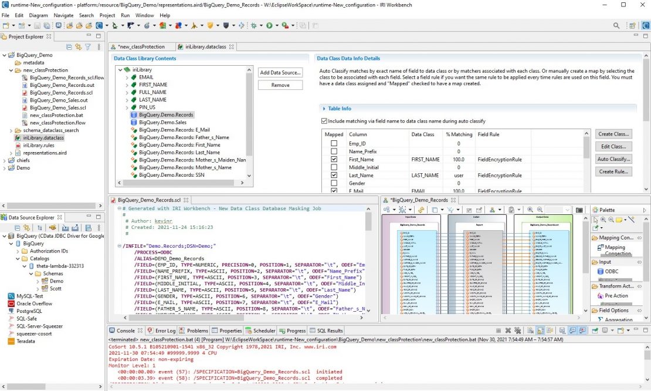Click the diagram refresh icon
Screen dimensions: 651x391
click(x=421, y=210)
